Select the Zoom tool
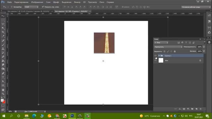This screenshot has width=212, height=119. click(3, 94)
